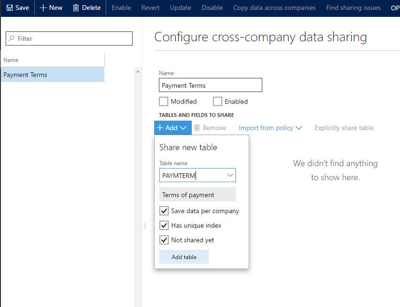
Task: Select Find sharing issues menu item
Action: (x=353, y=8)
